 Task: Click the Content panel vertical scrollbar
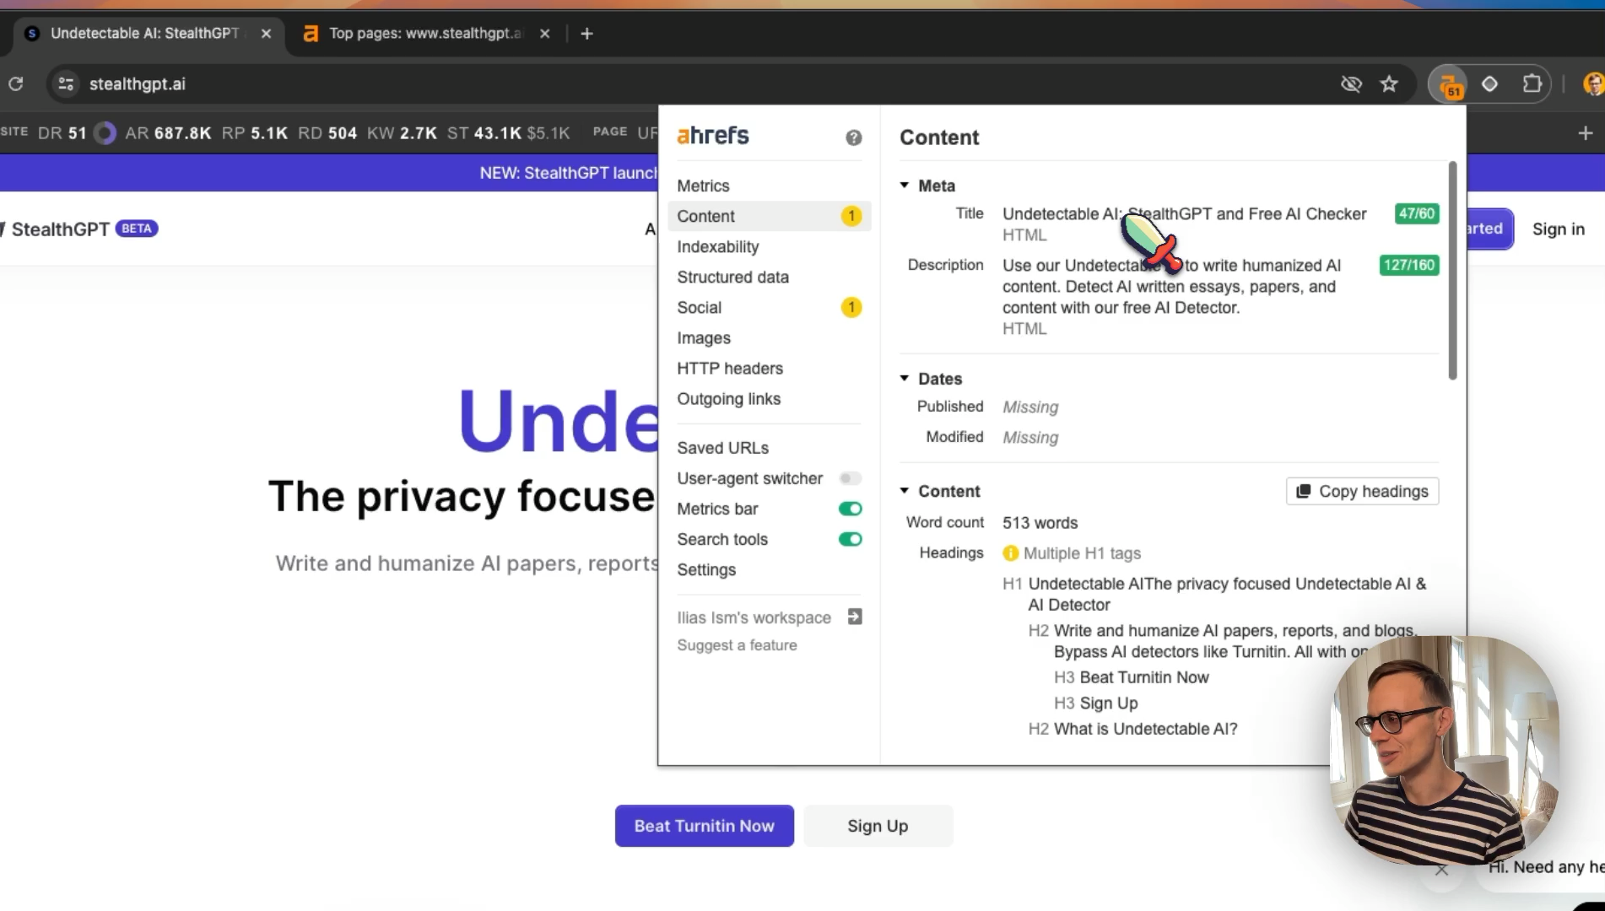[x=1452, y=270]
